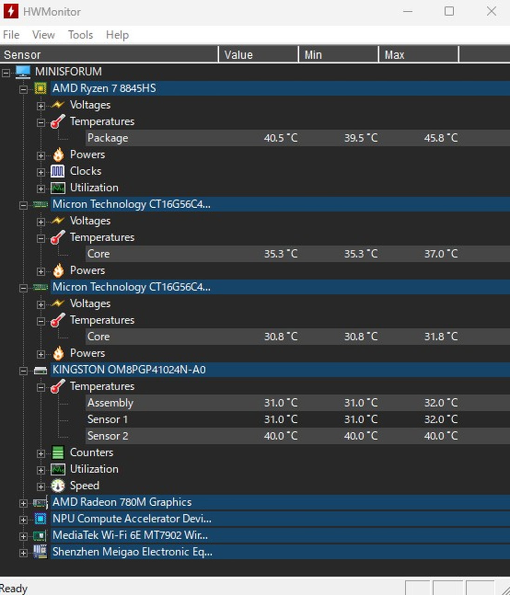Click the MINISFORUM computer monitor icon

[23, 72]
